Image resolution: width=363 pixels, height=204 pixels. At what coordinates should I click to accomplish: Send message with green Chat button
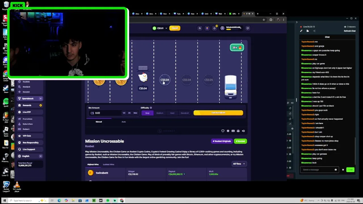pyautogui.click(x=350, y=170)
